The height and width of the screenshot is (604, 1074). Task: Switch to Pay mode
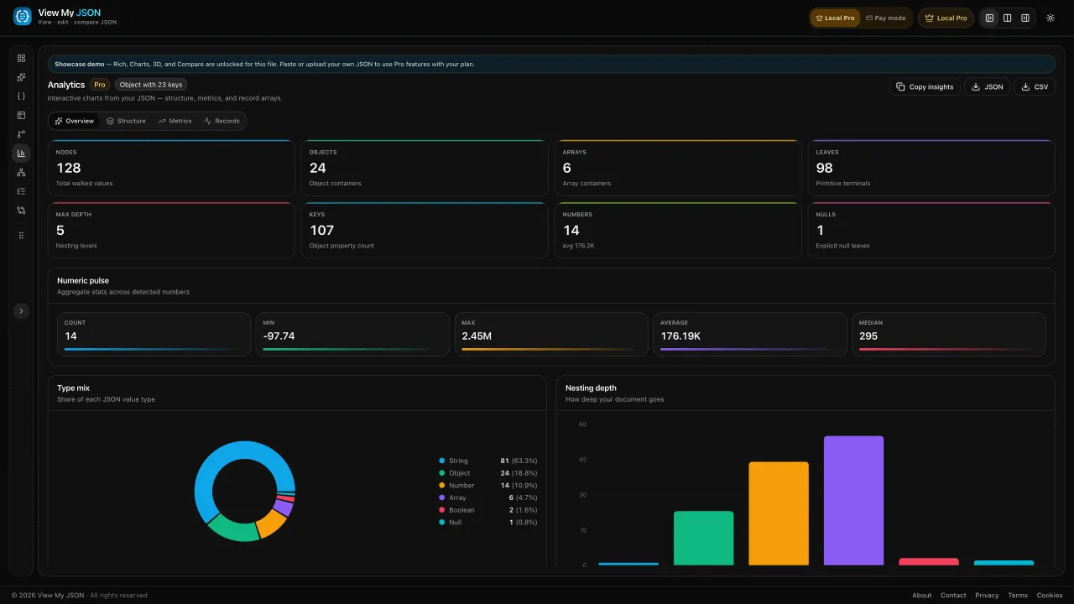click(885, 18)
